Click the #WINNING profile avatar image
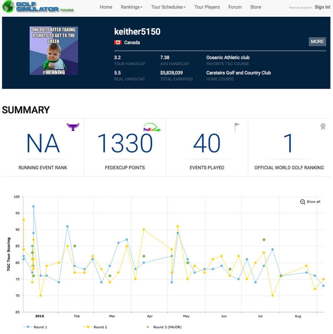 (54, 51)
